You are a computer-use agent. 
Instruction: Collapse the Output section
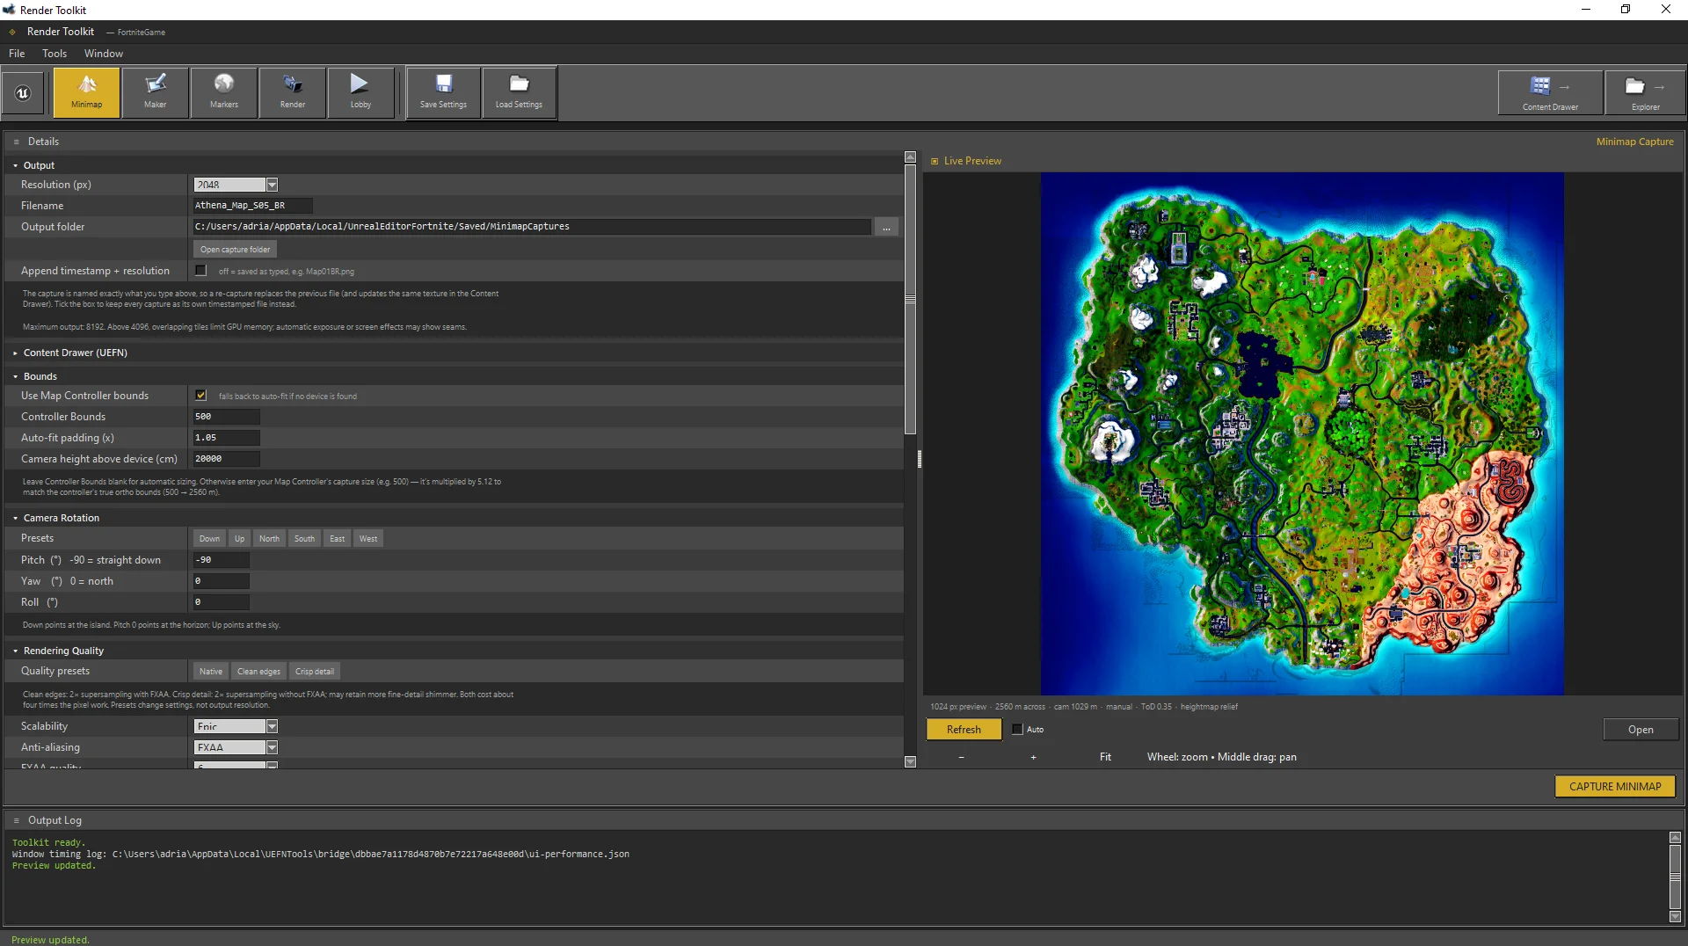coord(15,165)
